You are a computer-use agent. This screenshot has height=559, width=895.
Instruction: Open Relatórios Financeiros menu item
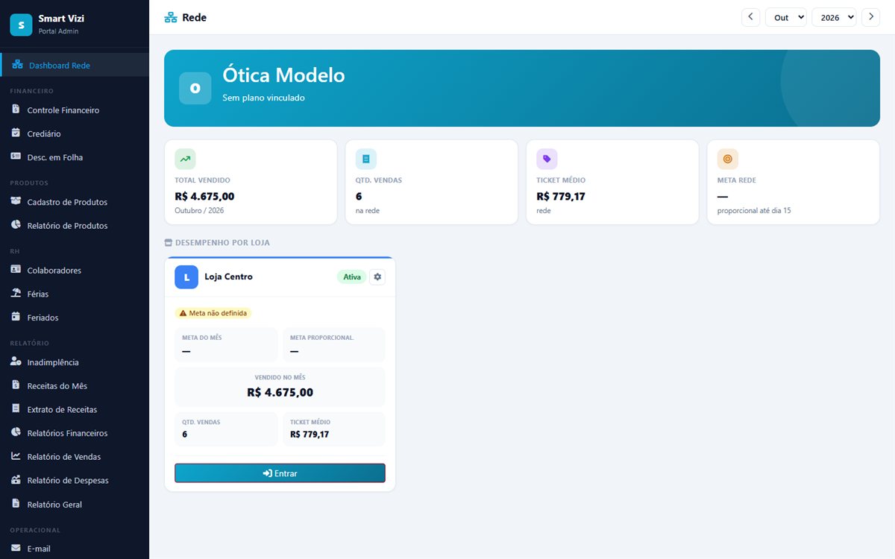75,433
